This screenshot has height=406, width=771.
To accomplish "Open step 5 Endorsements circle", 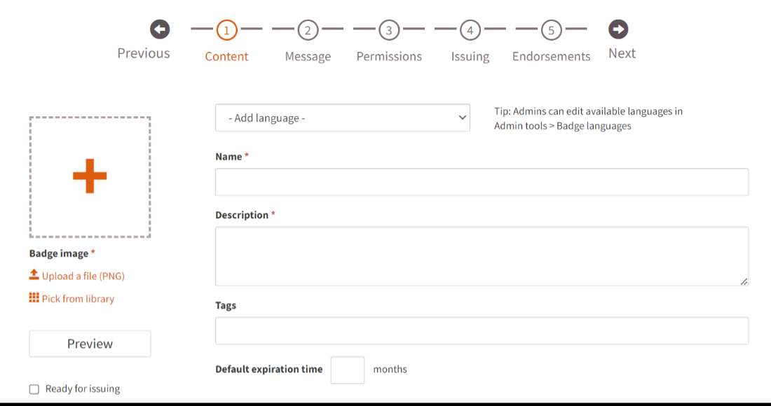I will click(x=551, y=30).
